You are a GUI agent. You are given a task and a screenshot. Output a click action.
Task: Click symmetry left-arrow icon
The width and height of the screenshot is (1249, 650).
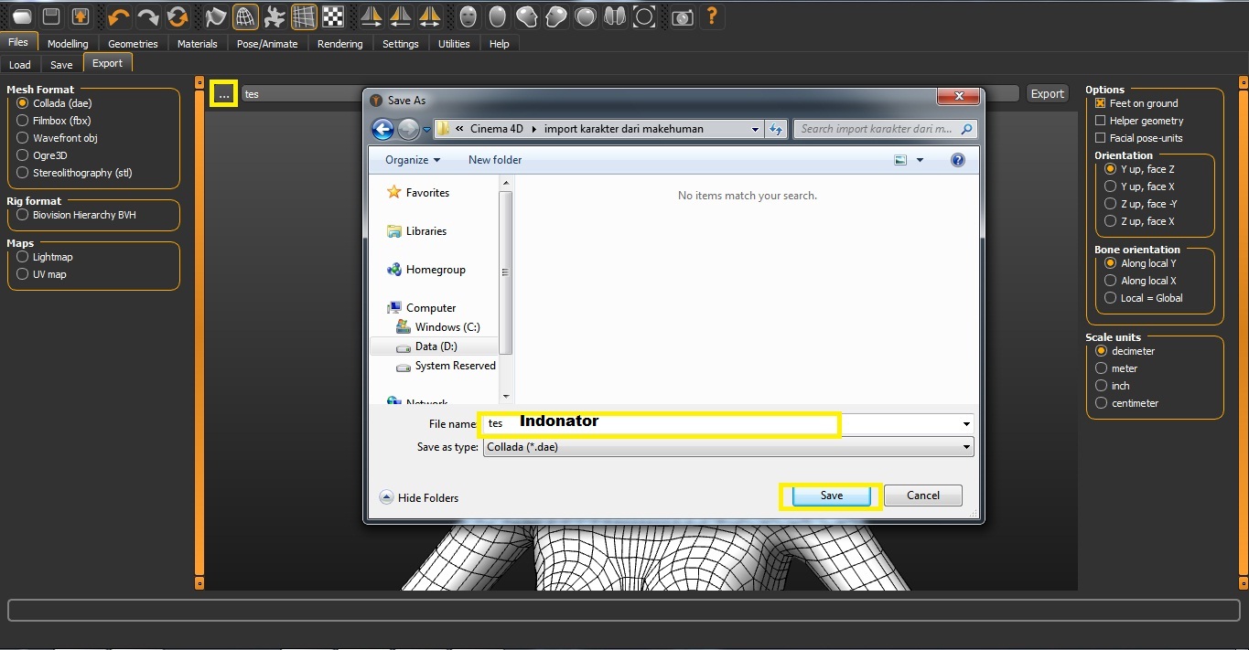400,16
